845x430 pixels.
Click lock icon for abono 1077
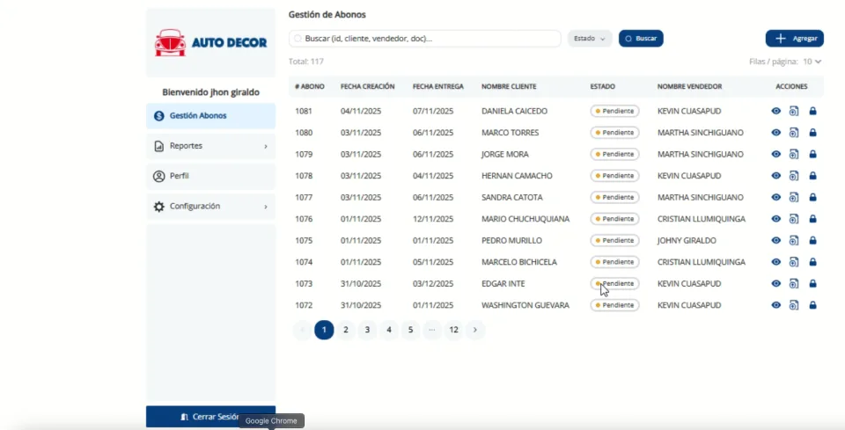click(x=812, y=197)
